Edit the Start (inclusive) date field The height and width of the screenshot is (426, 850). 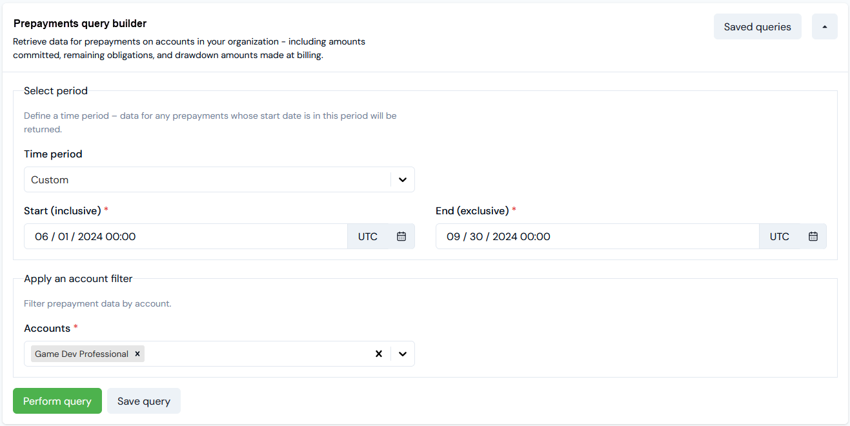tap(186, 236)
